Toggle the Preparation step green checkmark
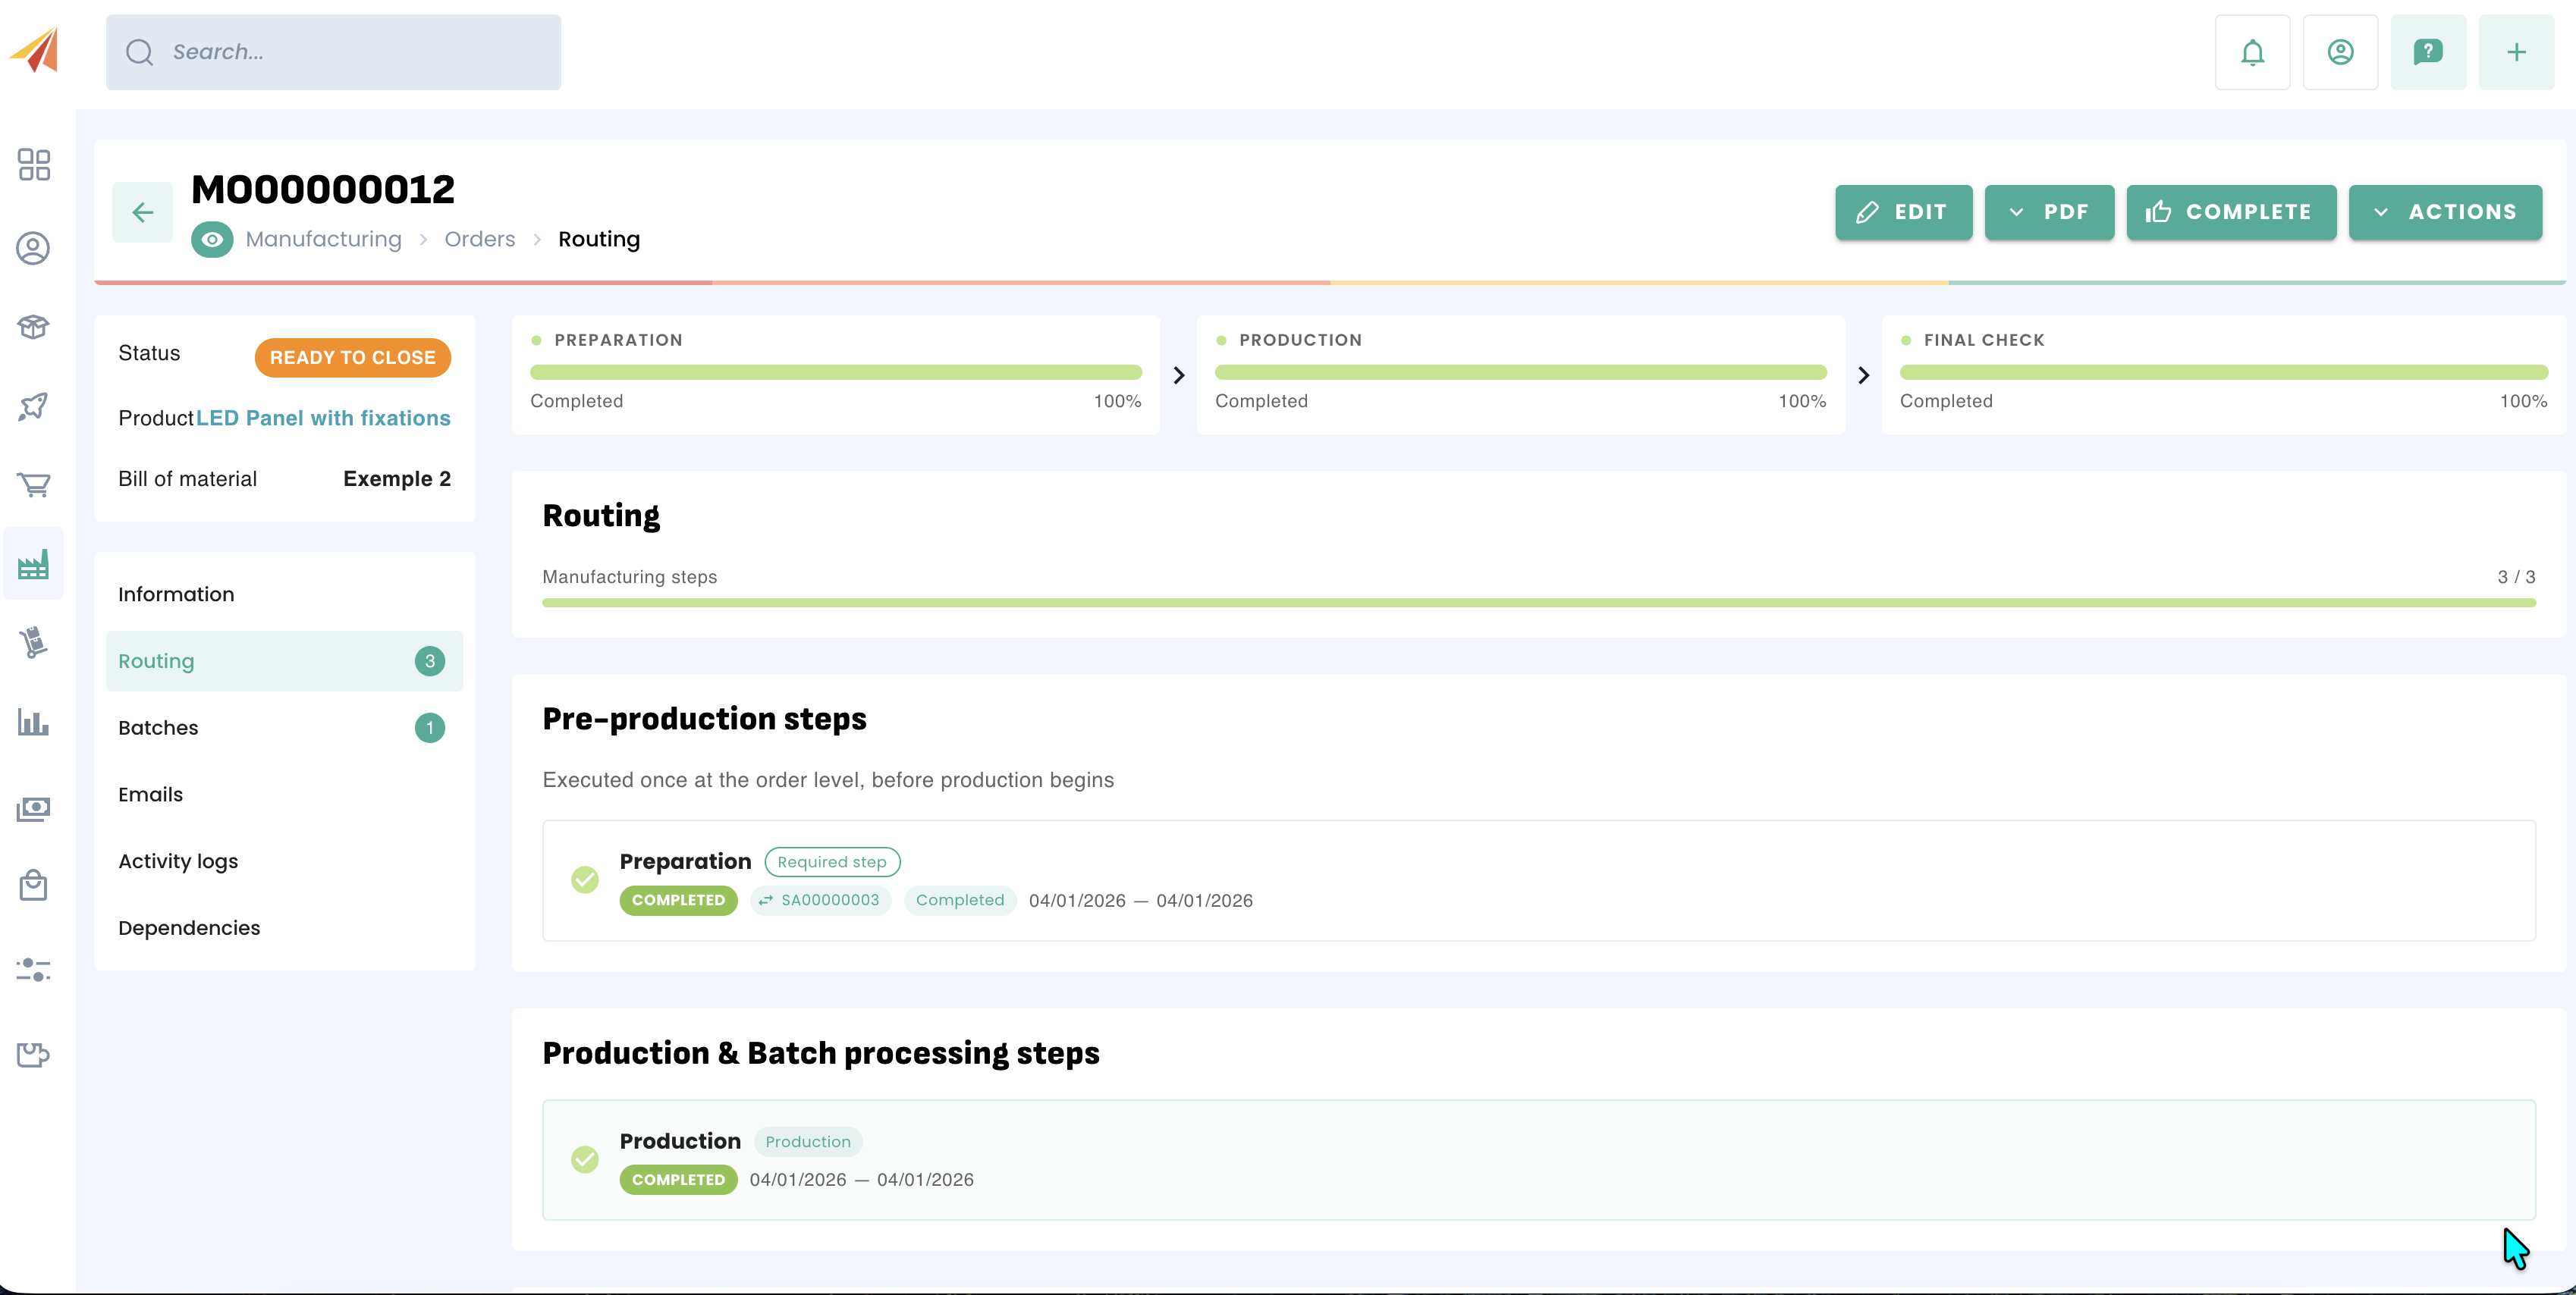The image size is (2576, 1295). pyautogui.click(x=585, y=880)
